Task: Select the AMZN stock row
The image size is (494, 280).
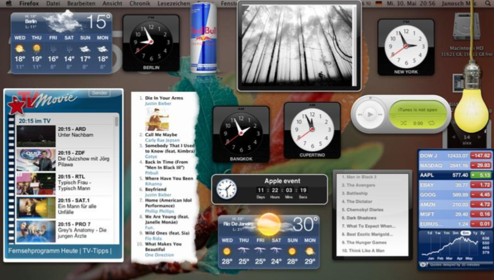Action: pyautogui.click(x=455, y=204)
